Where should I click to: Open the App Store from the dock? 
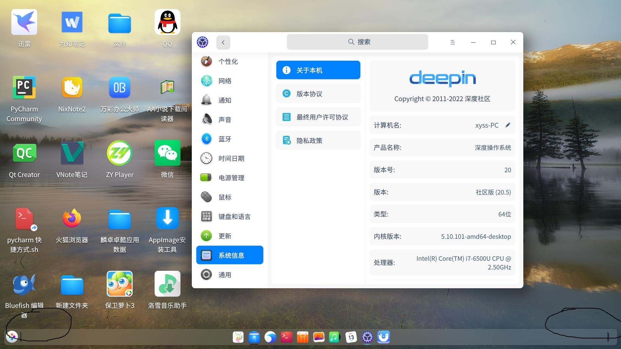pyautogui.click(x=303, y=337)
